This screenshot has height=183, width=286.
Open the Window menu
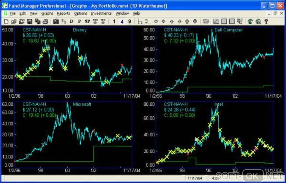click(x=122, y=13)
